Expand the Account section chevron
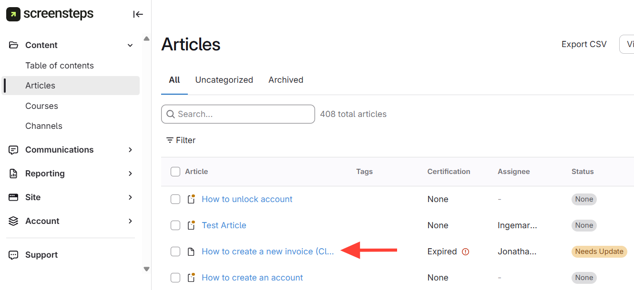The image size is (634, 290). click(x=130, y=221)
